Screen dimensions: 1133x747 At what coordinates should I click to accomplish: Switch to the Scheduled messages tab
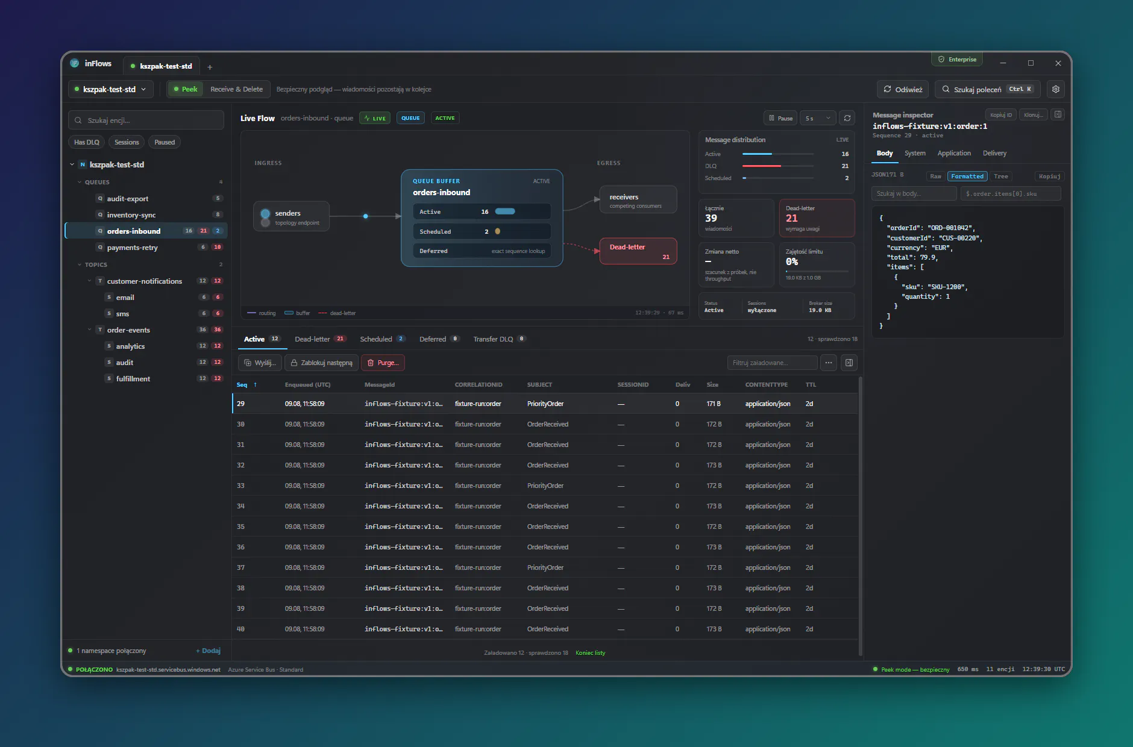point(383,339)
